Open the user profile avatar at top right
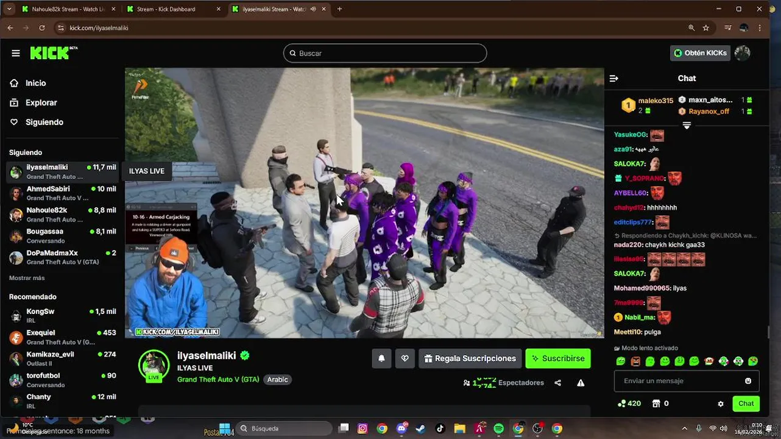The width and height of the screenshot is (781, 439). [x=742, y=53]
